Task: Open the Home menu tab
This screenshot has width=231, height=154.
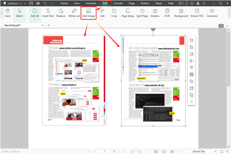Action: [x=64, y=3]
